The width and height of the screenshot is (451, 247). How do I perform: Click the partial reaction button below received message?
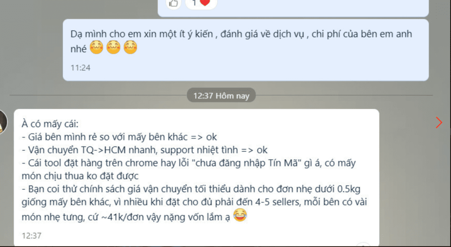(363, 245)
